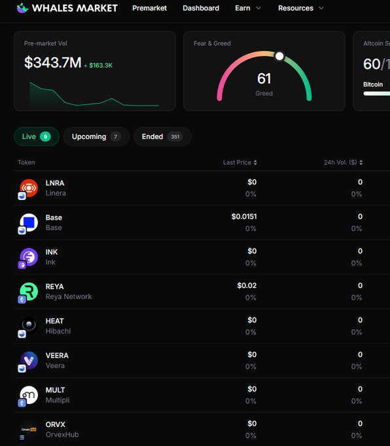Click the REYA $0.02 last price
The height and width of the screenshot is (446, 390).
click(x=247, y=285)
